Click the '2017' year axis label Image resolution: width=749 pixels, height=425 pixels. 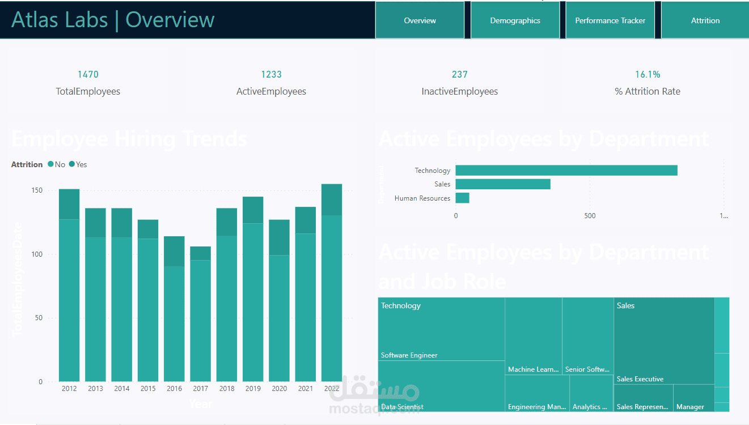200,389
